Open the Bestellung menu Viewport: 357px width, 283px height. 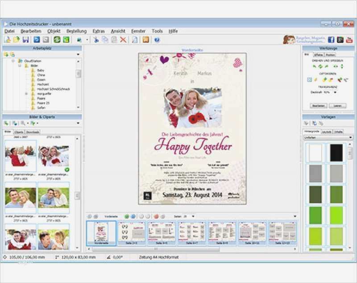click(76, 31)
